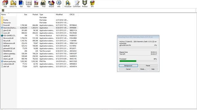Click the green Processed progress bar
The height and width of the screenshot is (110, 197).
click(138, 61)
